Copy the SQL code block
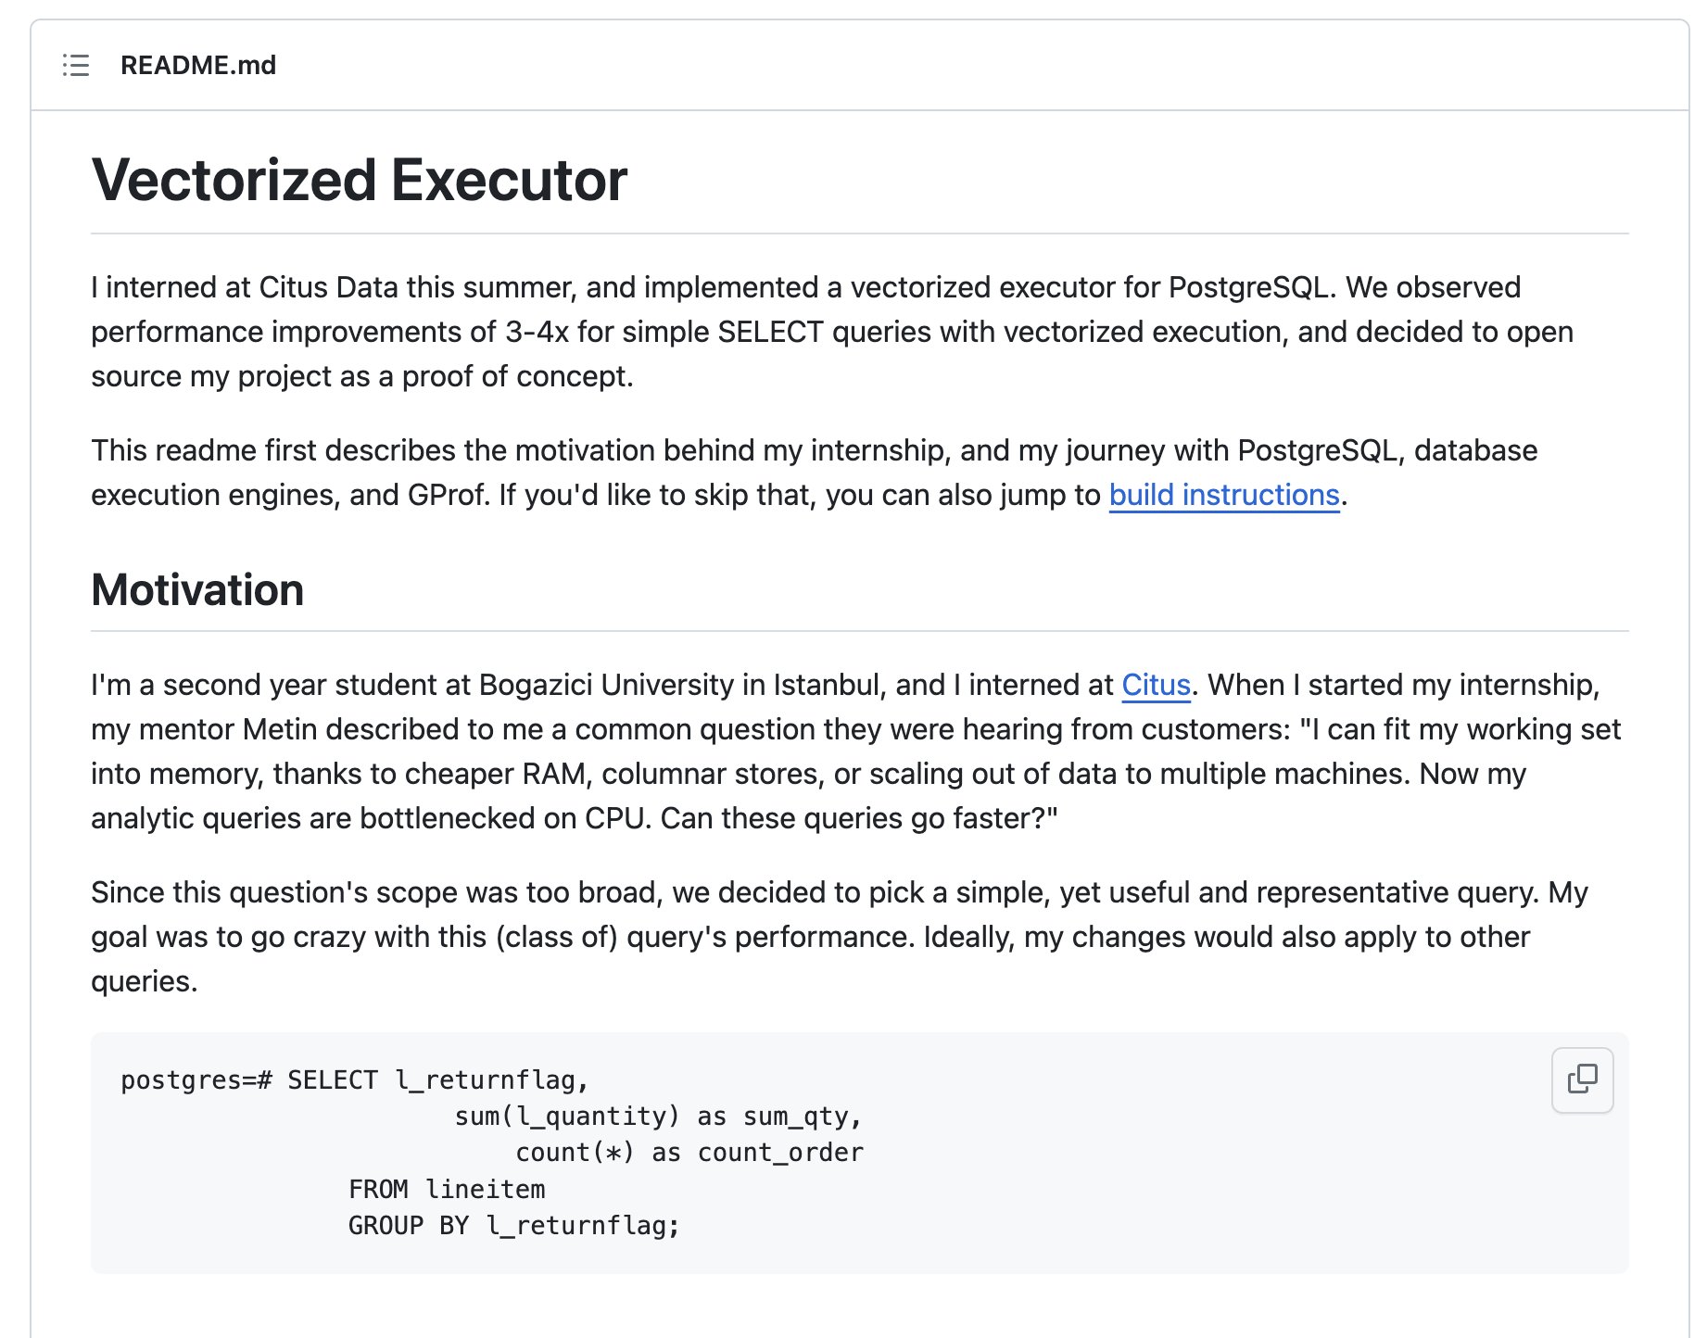The height and width of the screenshot is (1338, 1707). tap(1582, 1079)
